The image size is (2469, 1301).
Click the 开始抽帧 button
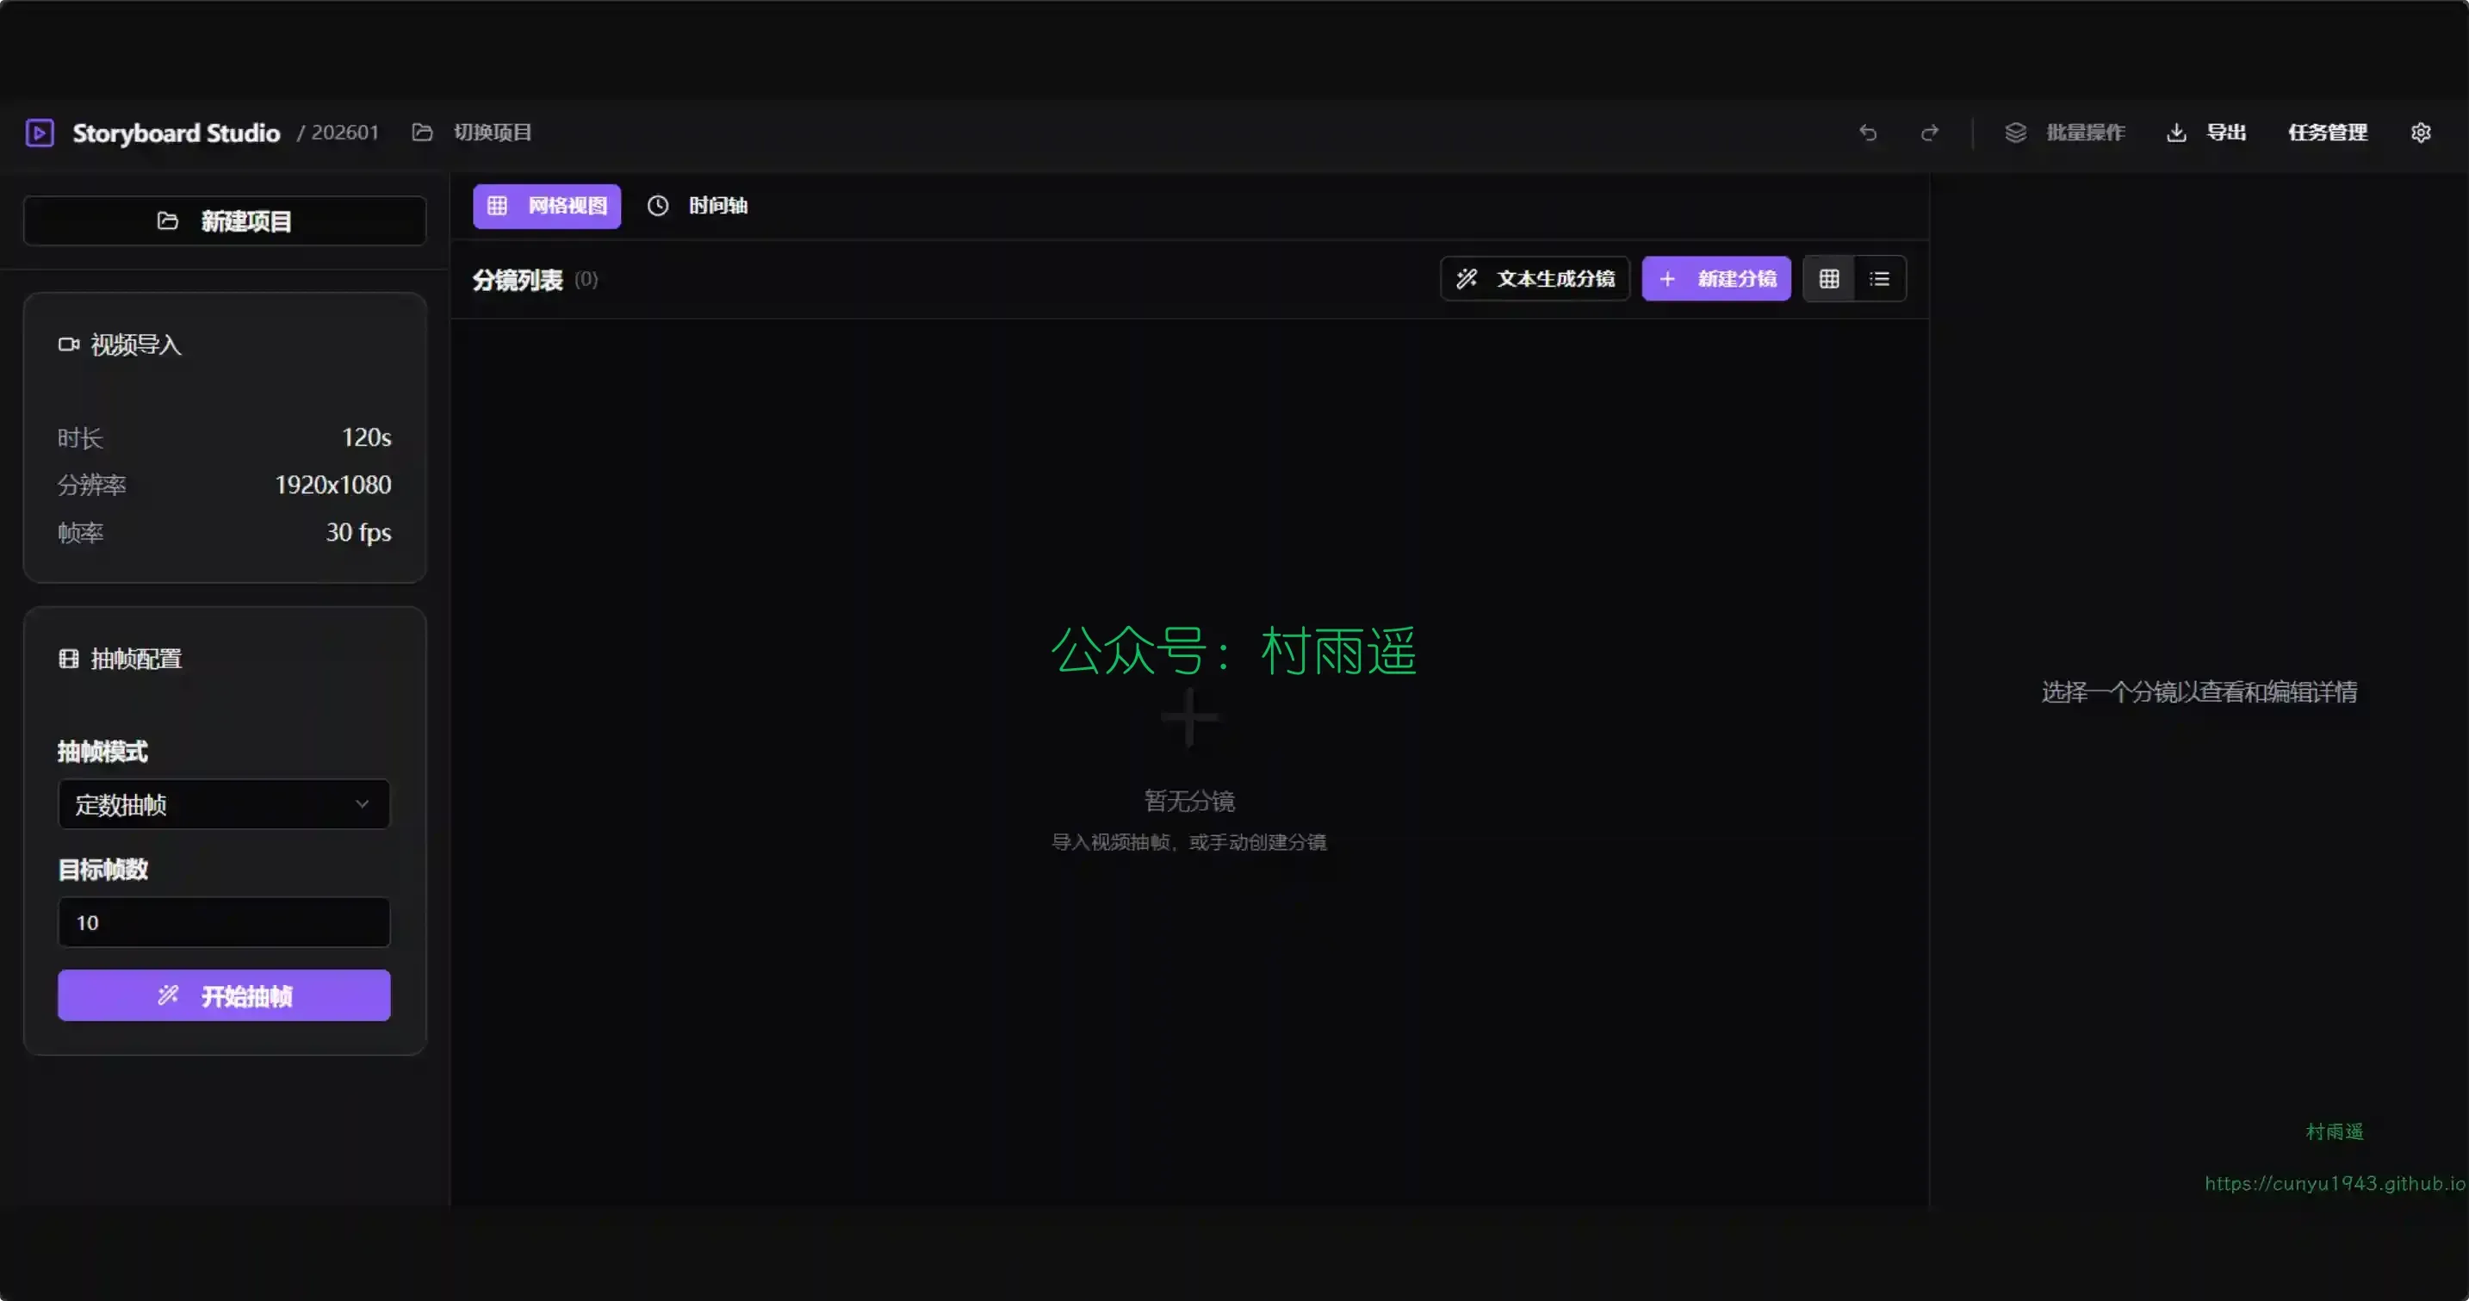click(223, 995)
